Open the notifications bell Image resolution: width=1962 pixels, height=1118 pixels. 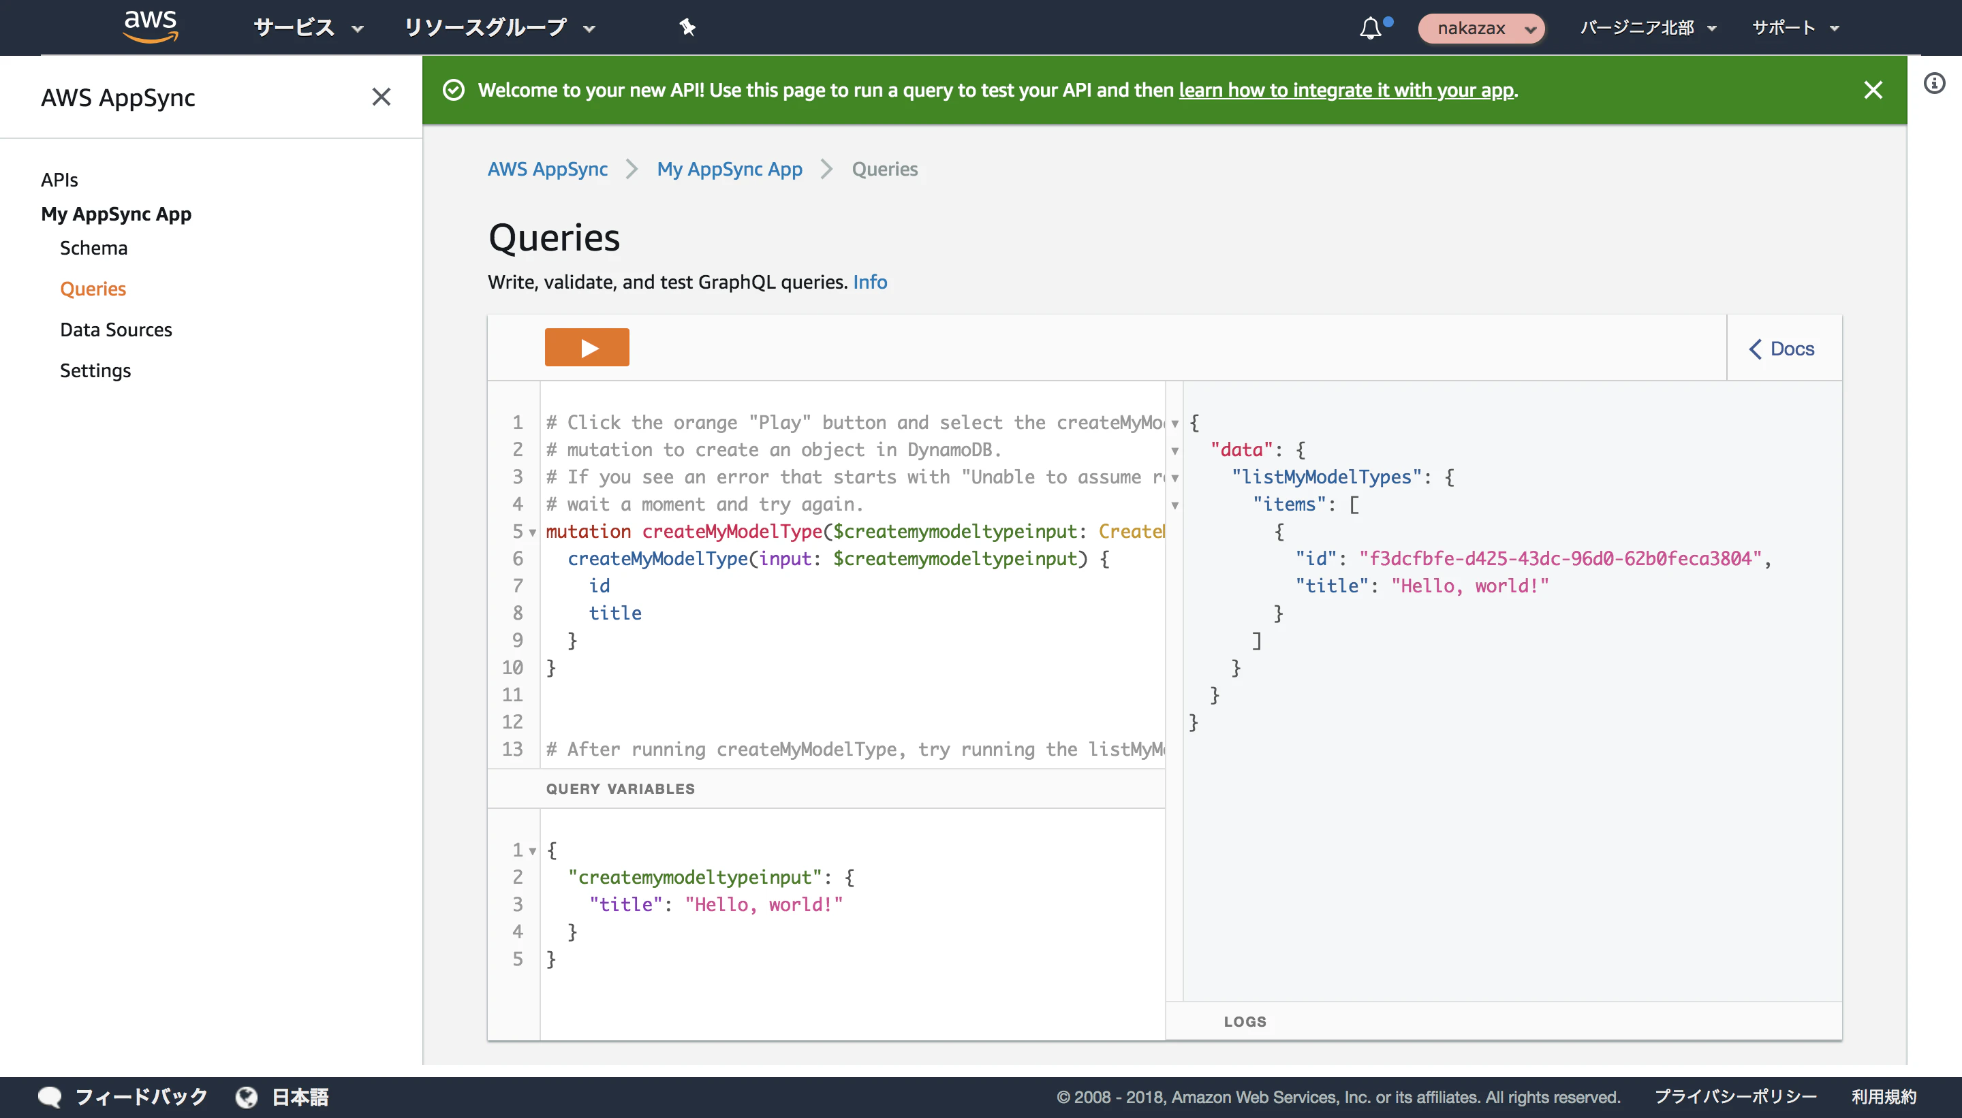tap(1371, 28)
